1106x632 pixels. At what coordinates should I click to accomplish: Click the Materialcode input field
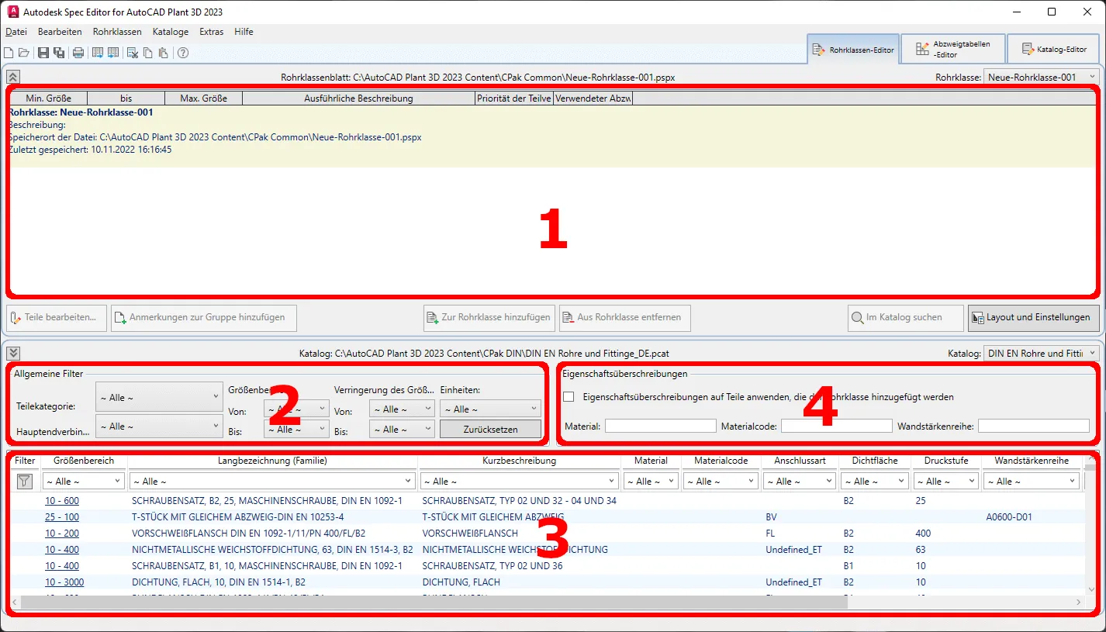(836, 426)
